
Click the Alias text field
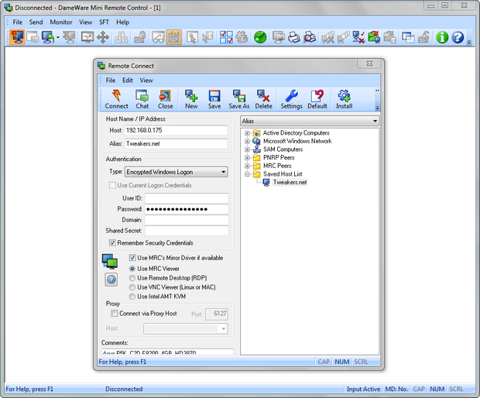click(176, 143)
